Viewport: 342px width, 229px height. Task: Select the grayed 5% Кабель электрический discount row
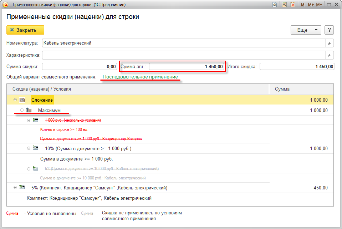(x=102, y=169)
